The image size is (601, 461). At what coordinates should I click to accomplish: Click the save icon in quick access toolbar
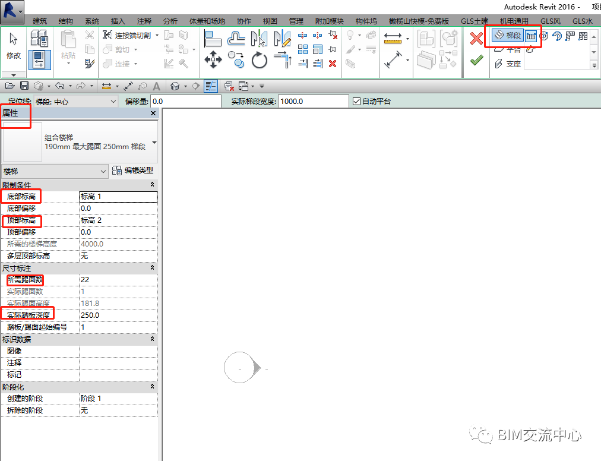24,86
